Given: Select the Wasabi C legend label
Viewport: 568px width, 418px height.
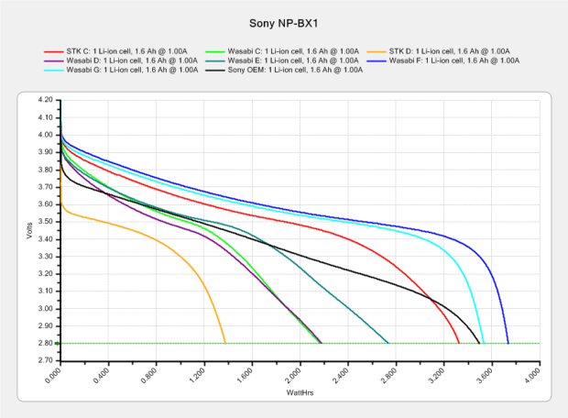Looking at the screenshot, I should (293, 51).
